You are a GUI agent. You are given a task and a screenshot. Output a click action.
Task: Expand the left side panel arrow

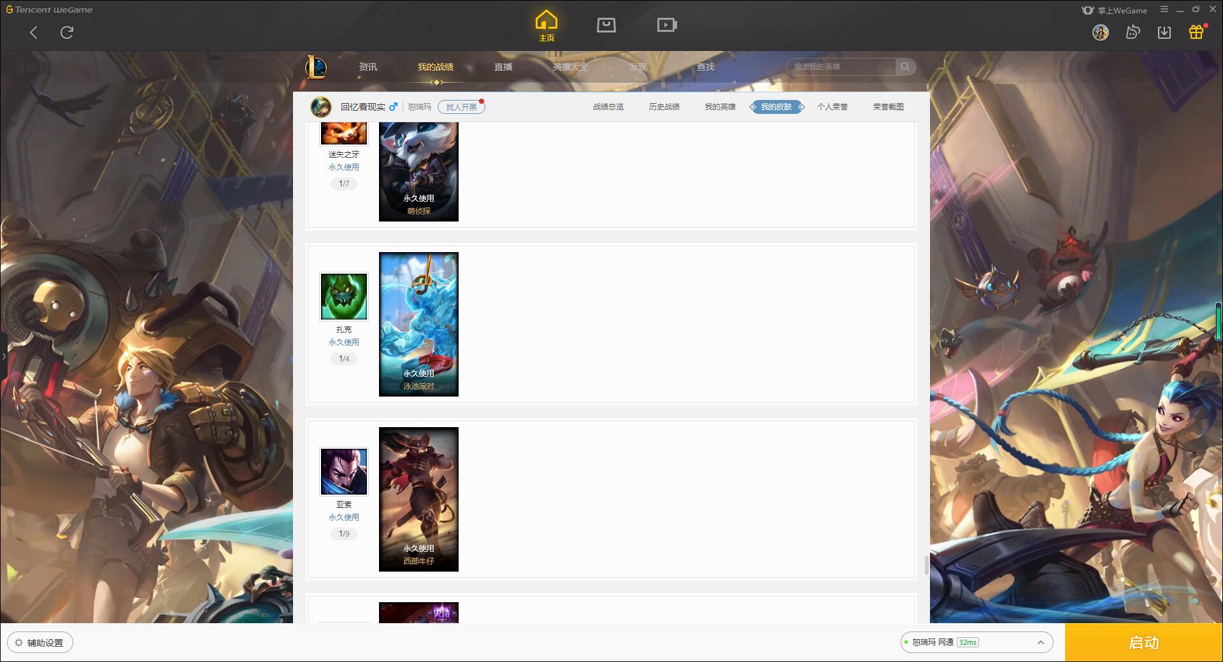pos(3,356)
